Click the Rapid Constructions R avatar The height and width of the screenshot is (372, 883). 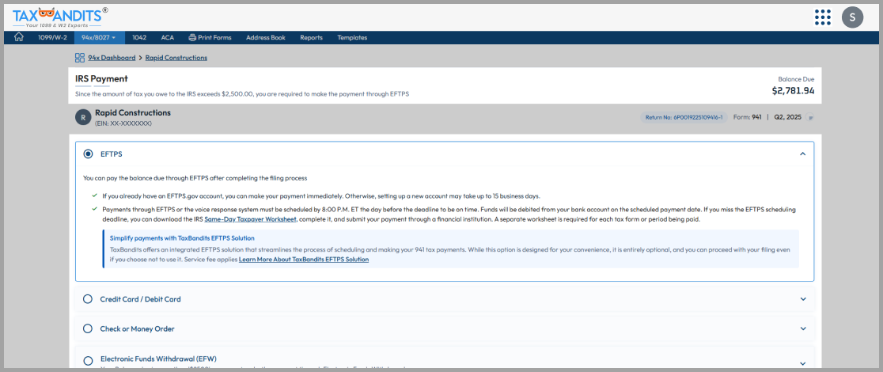[x=83, y=117]
